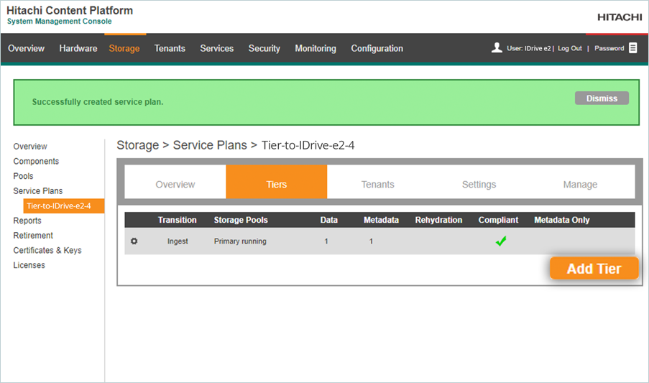Open the Hardware menu

pos(78,49)
